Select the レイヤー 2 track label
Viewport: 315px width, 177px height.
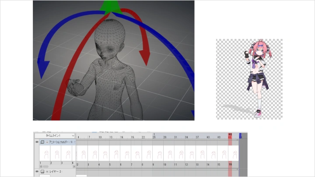click(57, 172)
